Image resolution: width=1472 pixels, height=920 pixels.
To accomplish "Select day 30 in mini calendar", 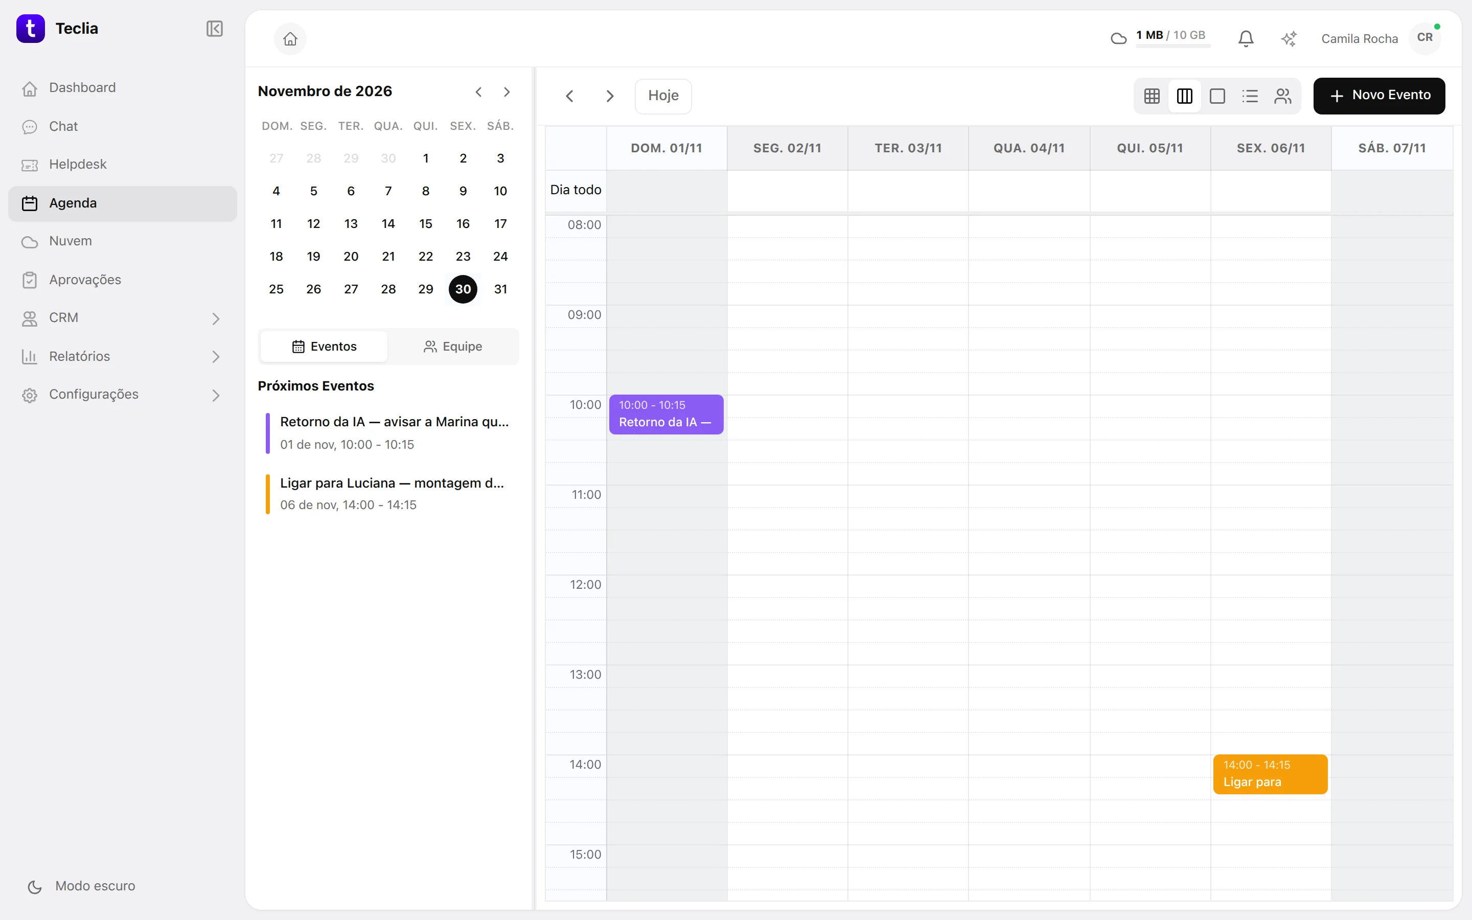I will point(463,289).
